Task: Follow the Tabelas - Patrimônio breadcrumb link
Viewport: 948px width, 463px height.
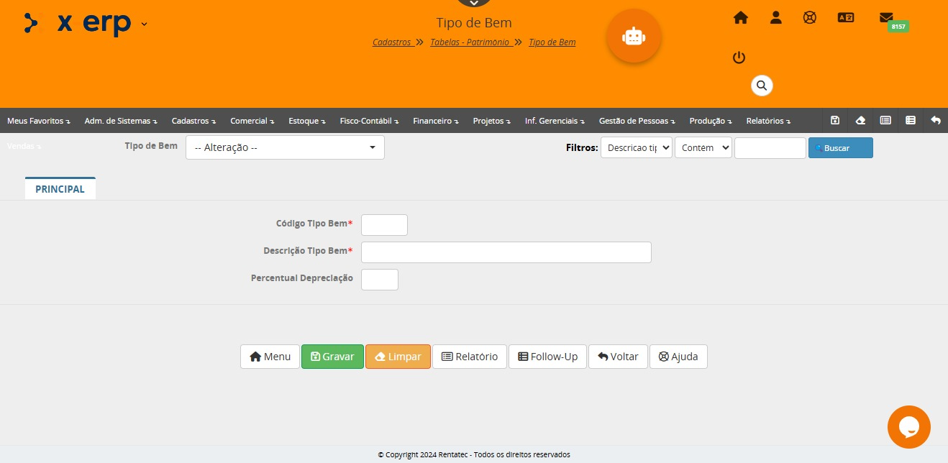Action: click(470, 42)
